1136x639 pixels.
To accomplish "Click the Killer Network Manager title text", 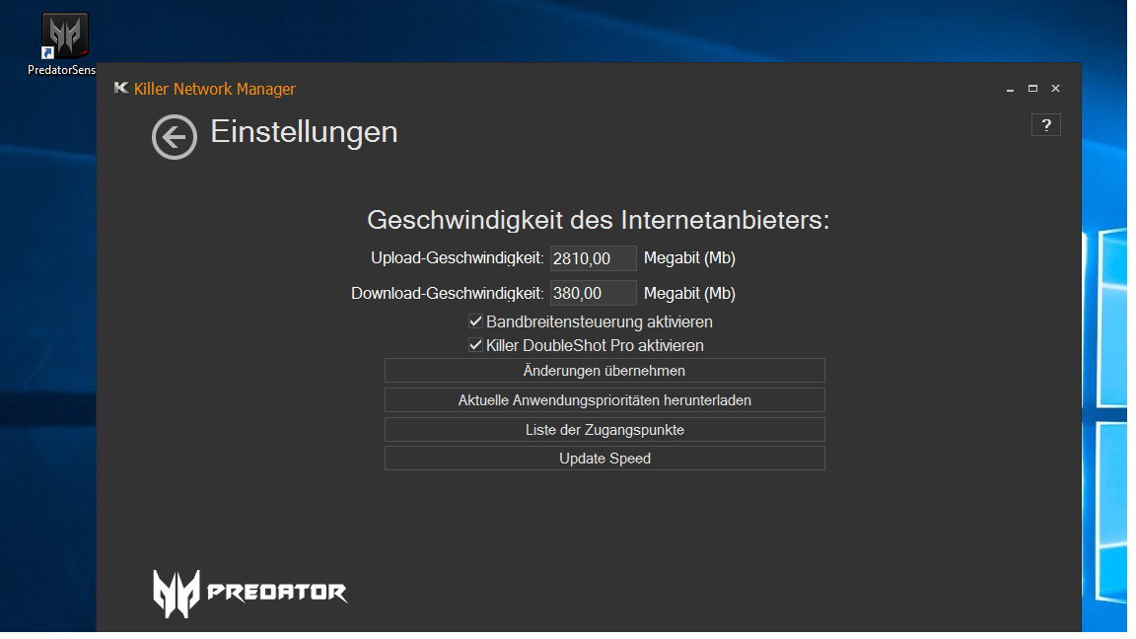I will (x=214, y=89).
